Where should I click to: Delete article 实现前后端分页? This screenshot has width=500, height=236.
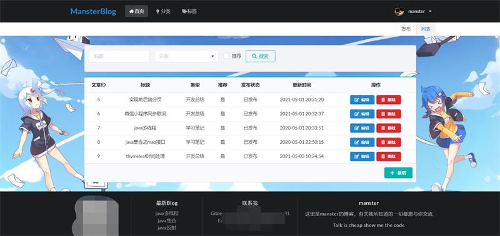click(389, 100)
